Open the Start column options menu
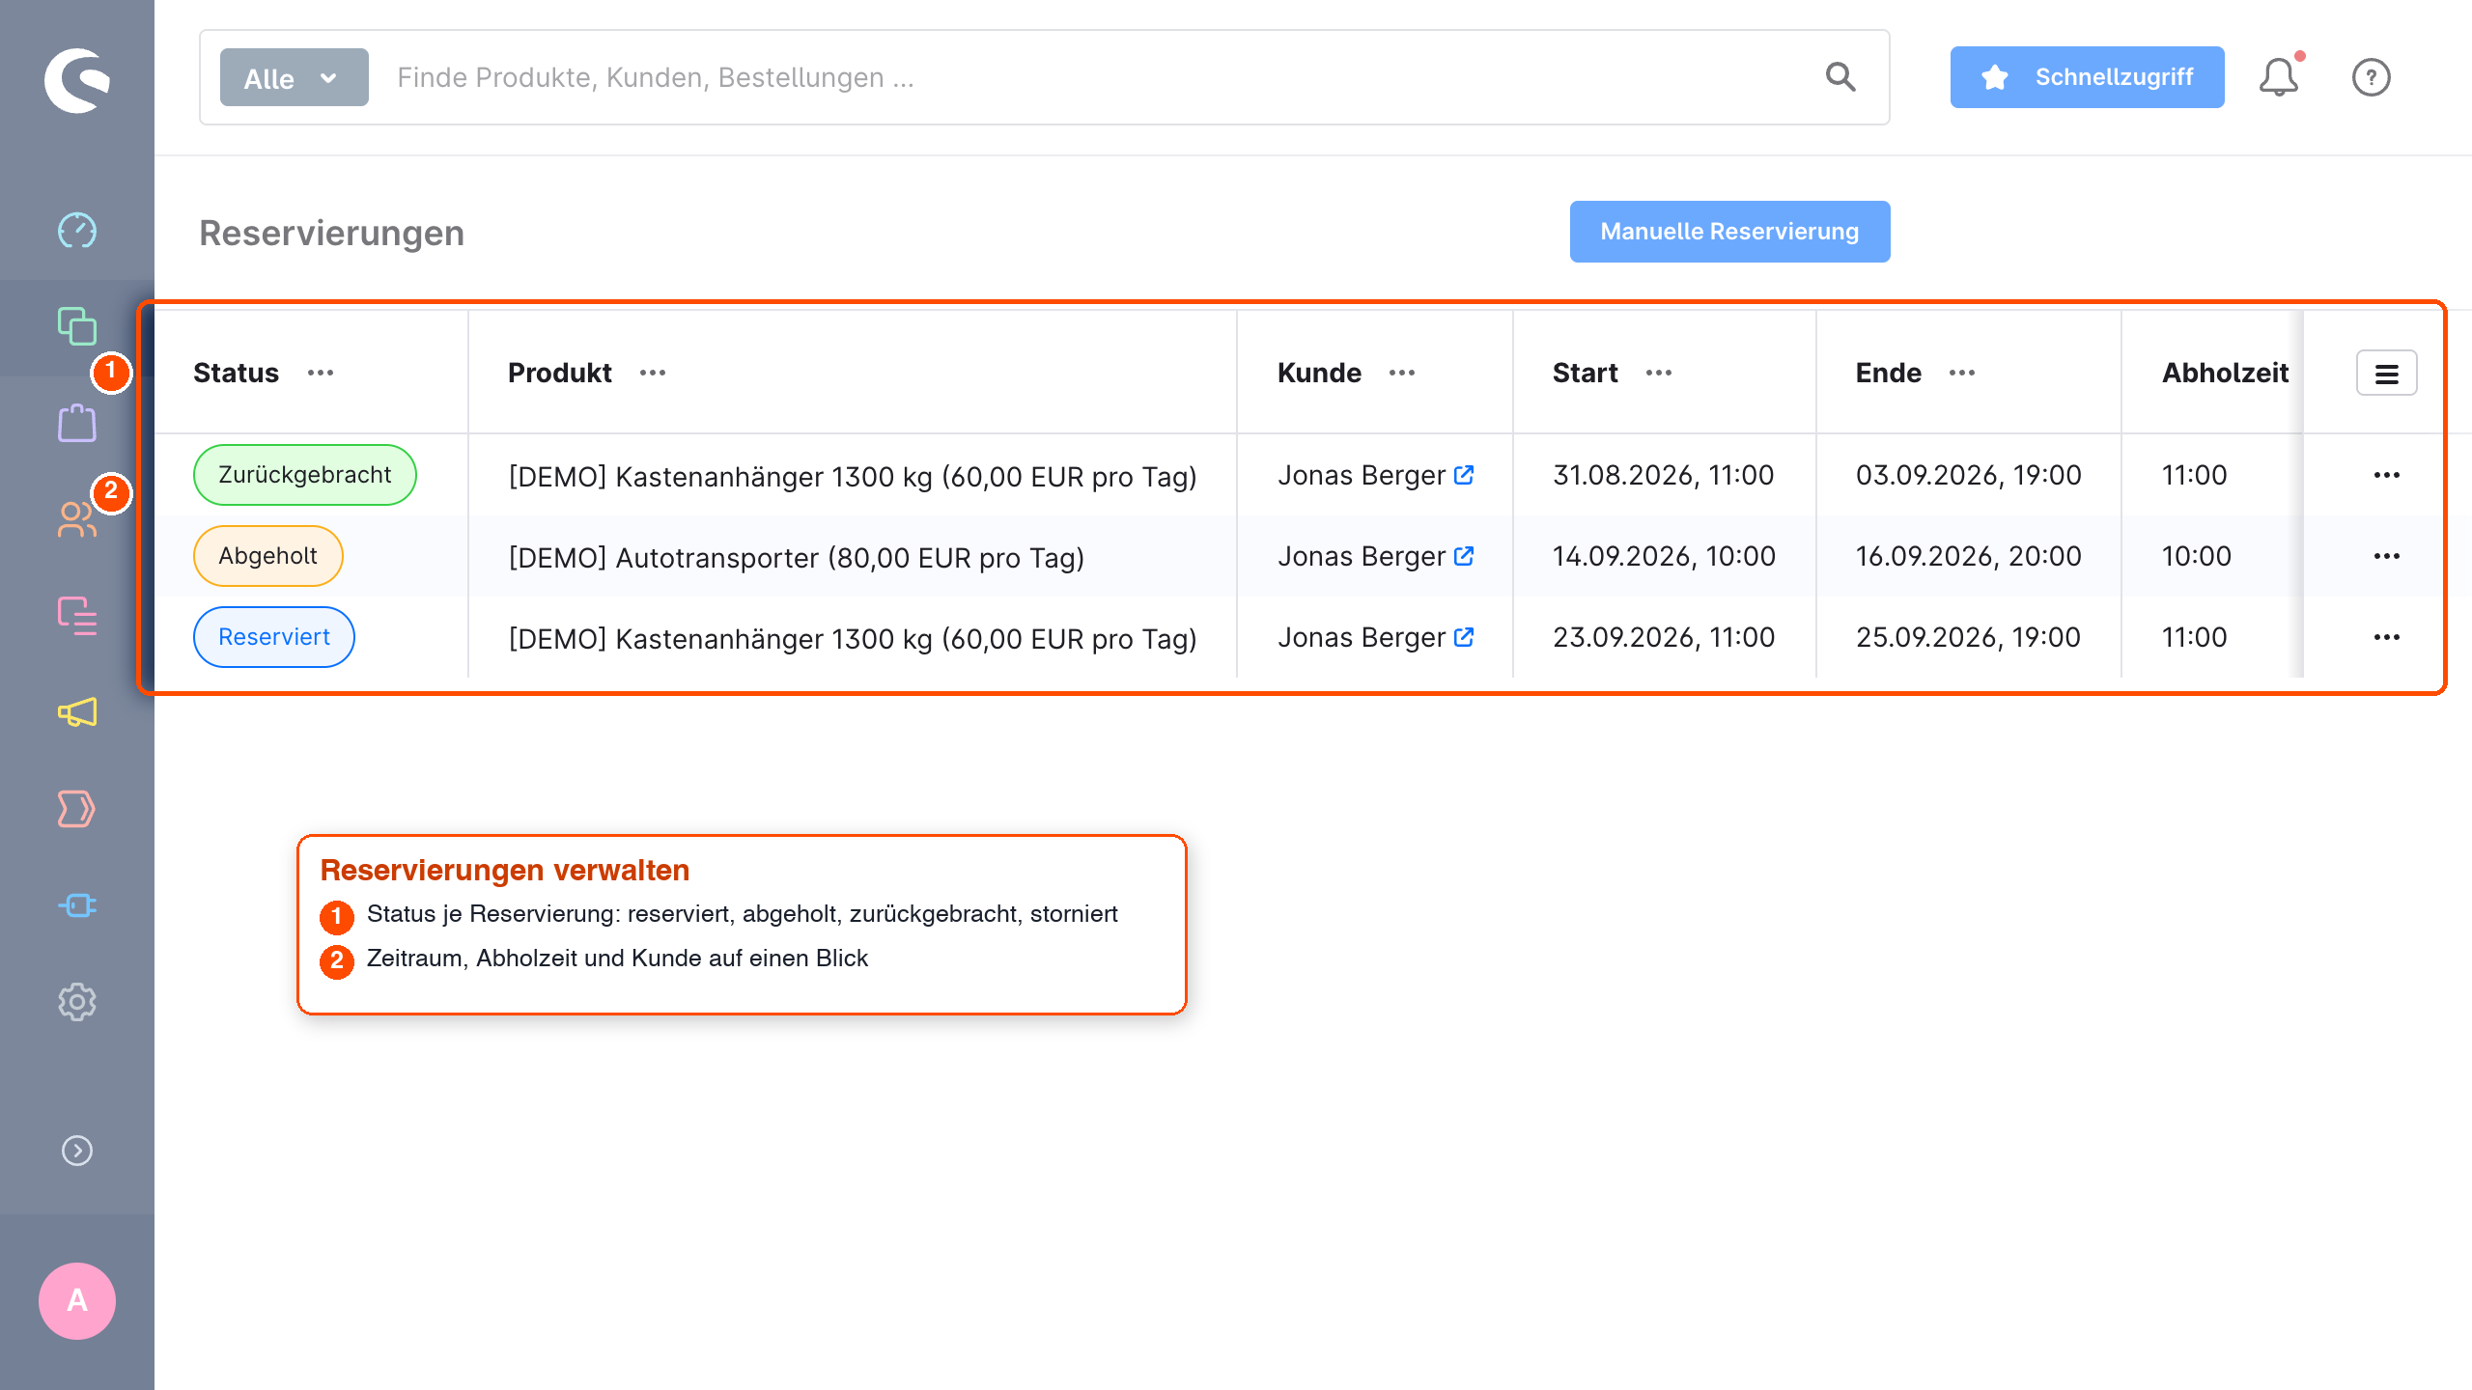The image size is (2472, 1390). [1659, 373]
